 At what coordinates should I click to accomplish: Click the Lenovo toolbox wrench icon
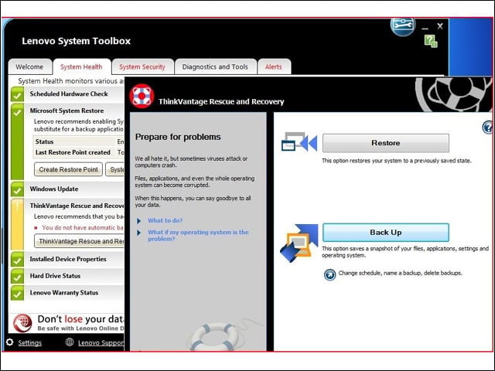pyautogui.click(x=402, y=26)
